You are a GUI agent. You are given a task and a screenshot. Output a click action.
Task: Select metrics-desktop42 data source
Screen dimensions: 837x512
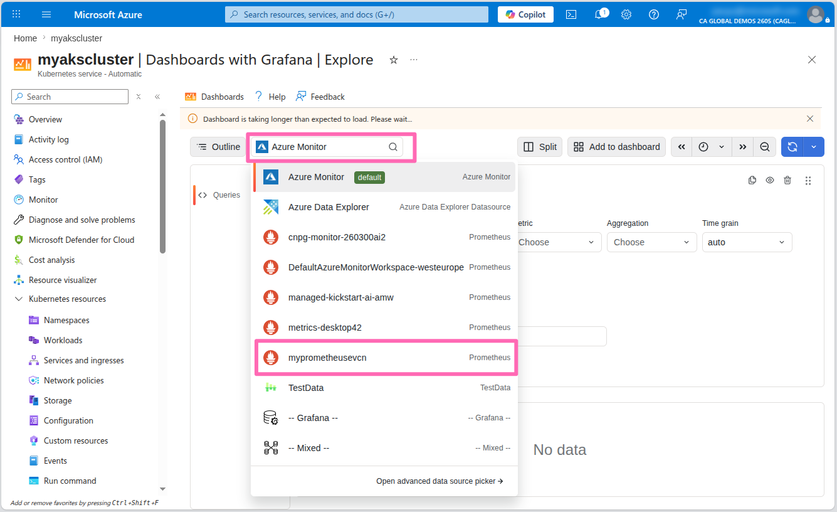384,328
